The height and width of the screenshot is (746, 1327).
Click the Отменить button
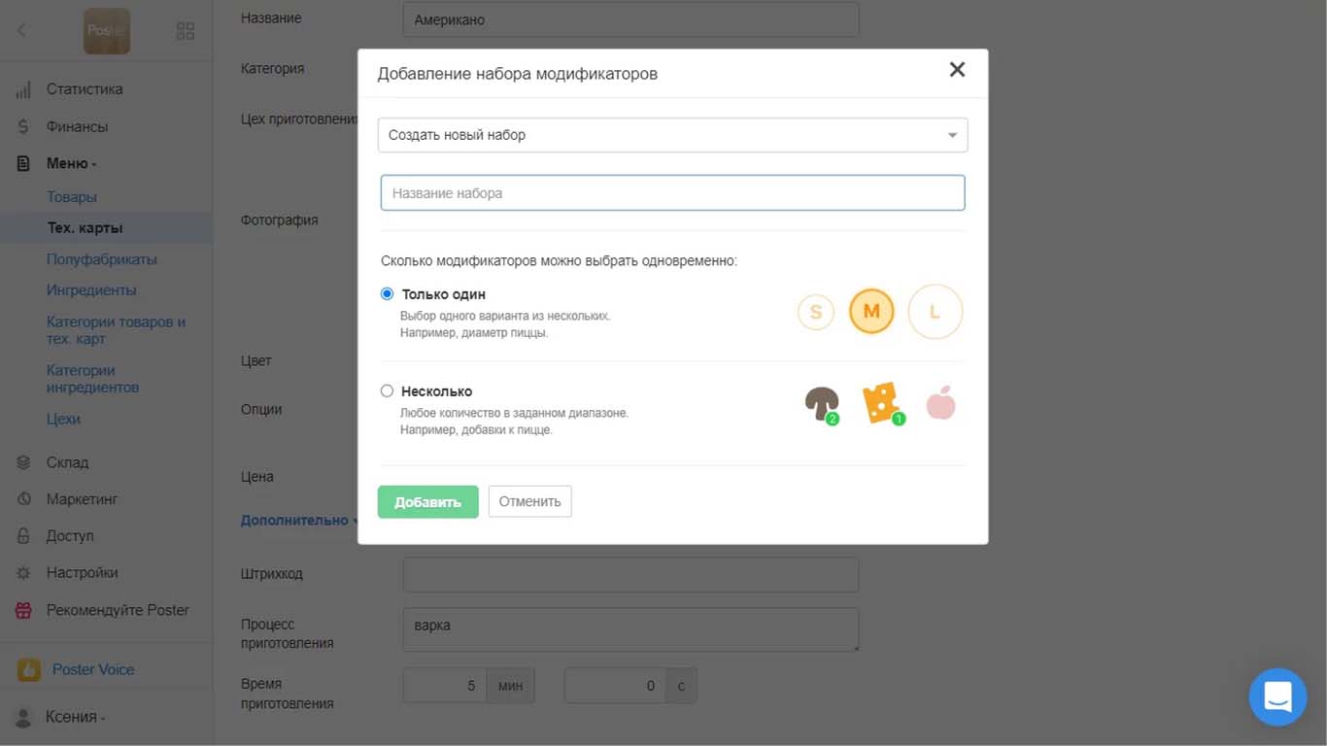pos(530,502)
